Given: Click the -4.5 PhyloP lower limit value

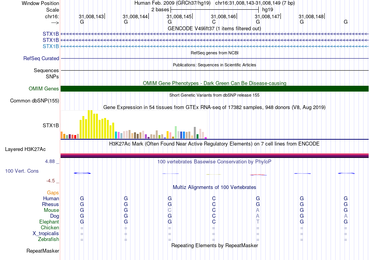Looking at the screenshot, I should (50, 180).
